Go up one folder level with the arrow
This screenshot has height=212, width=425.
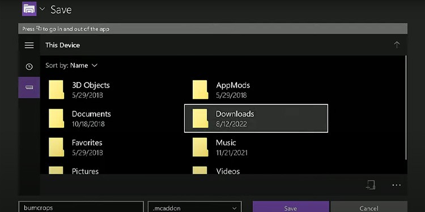point(397,45)
